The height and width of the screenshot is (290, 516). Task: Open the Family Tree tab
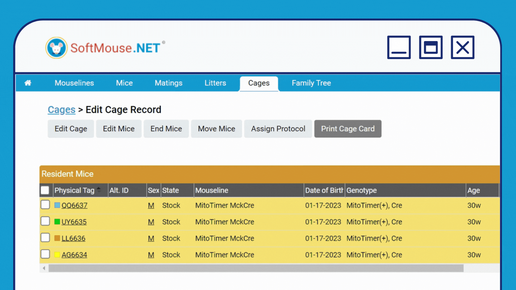(x=311, y=83)
